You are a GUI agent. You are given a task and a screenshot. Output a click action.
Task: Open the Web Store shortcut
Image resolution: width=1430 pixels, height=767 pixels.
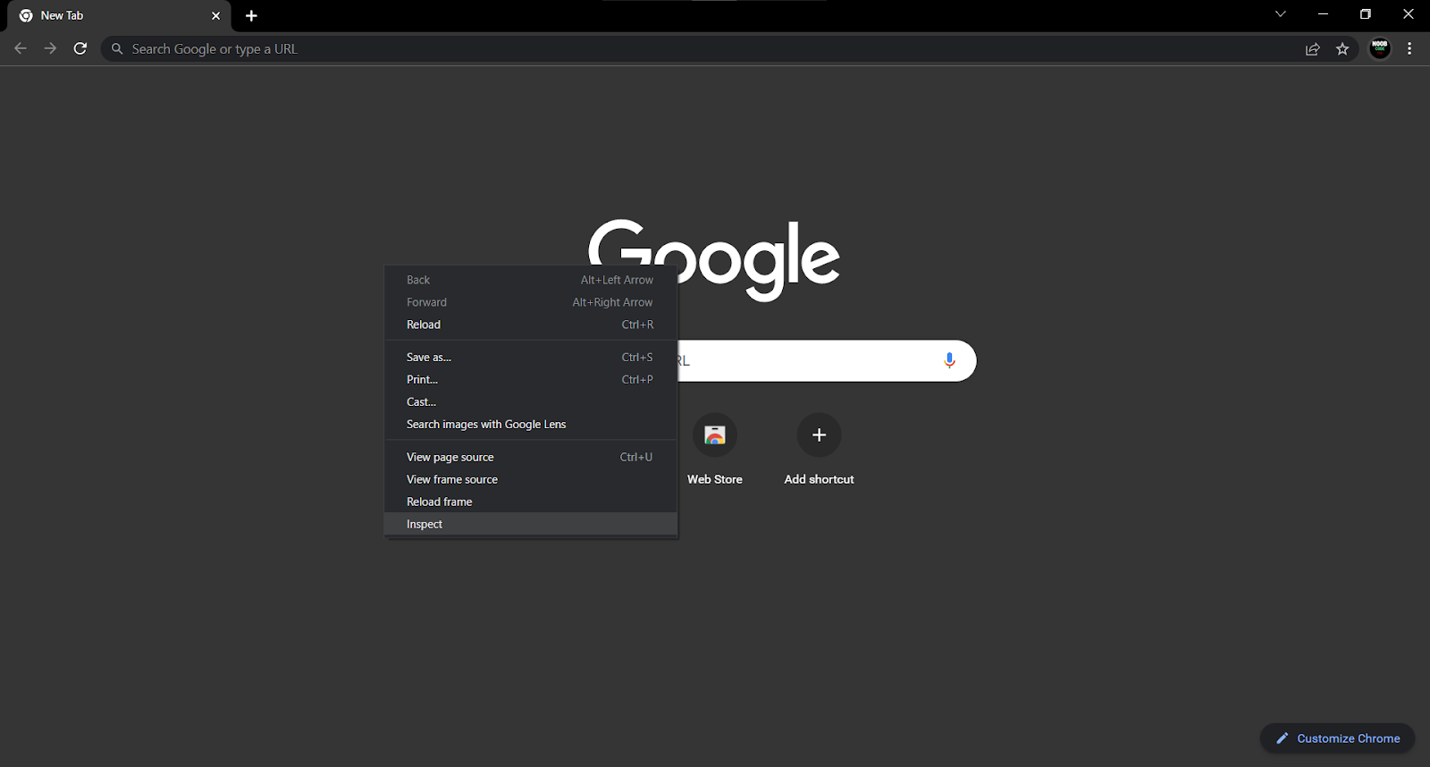pos(715,450)
